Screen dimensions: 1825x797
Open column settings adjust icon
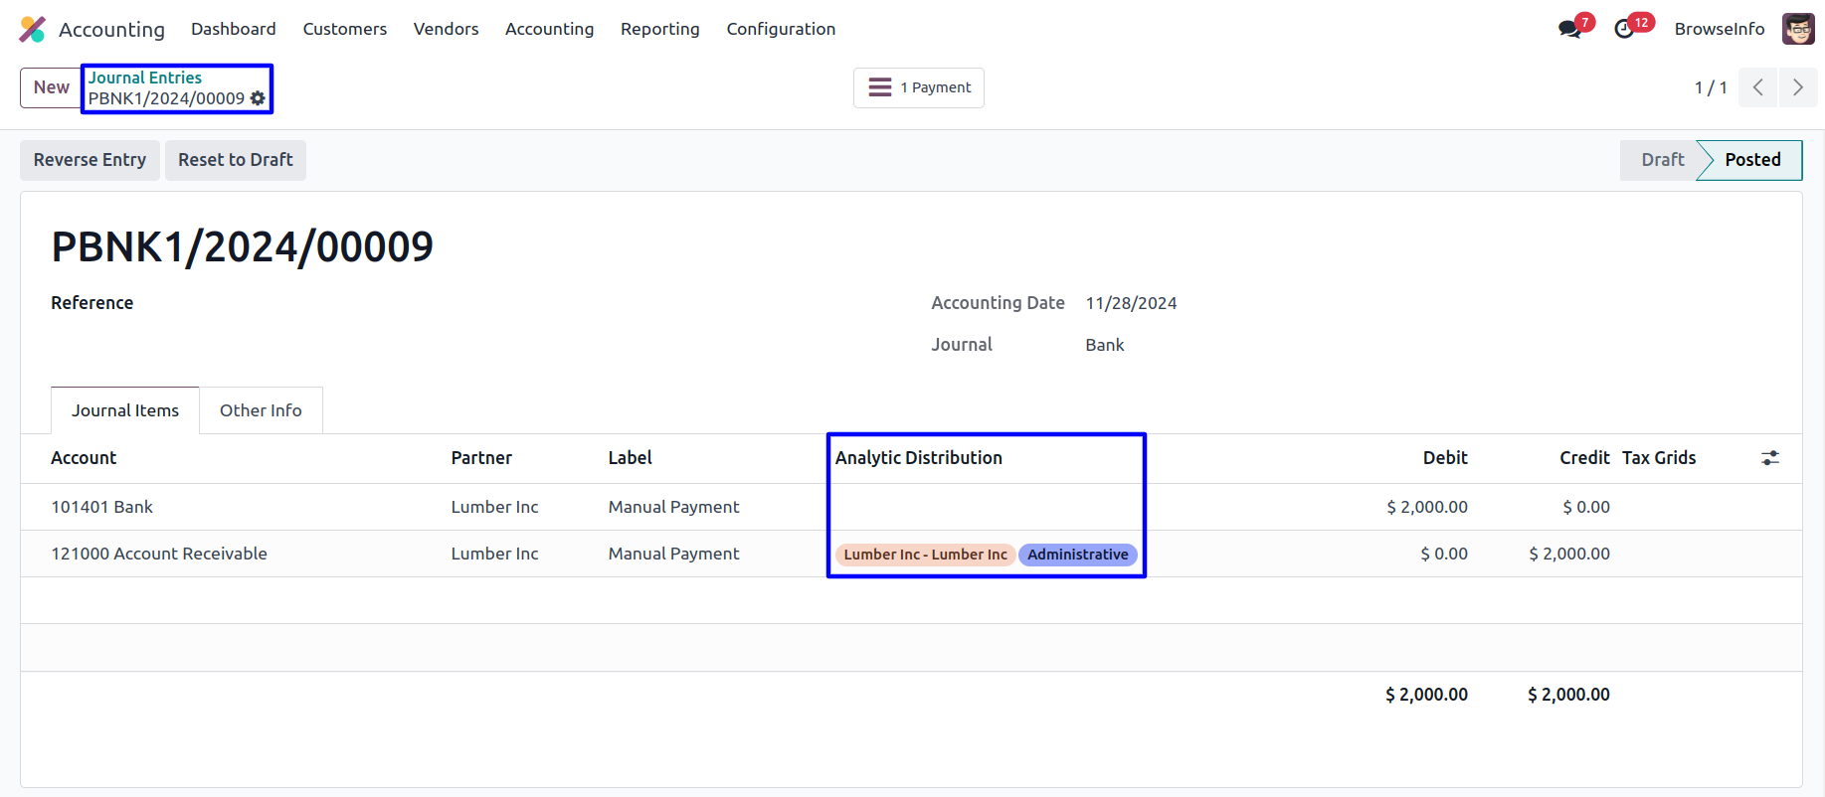click(1770, 458)
